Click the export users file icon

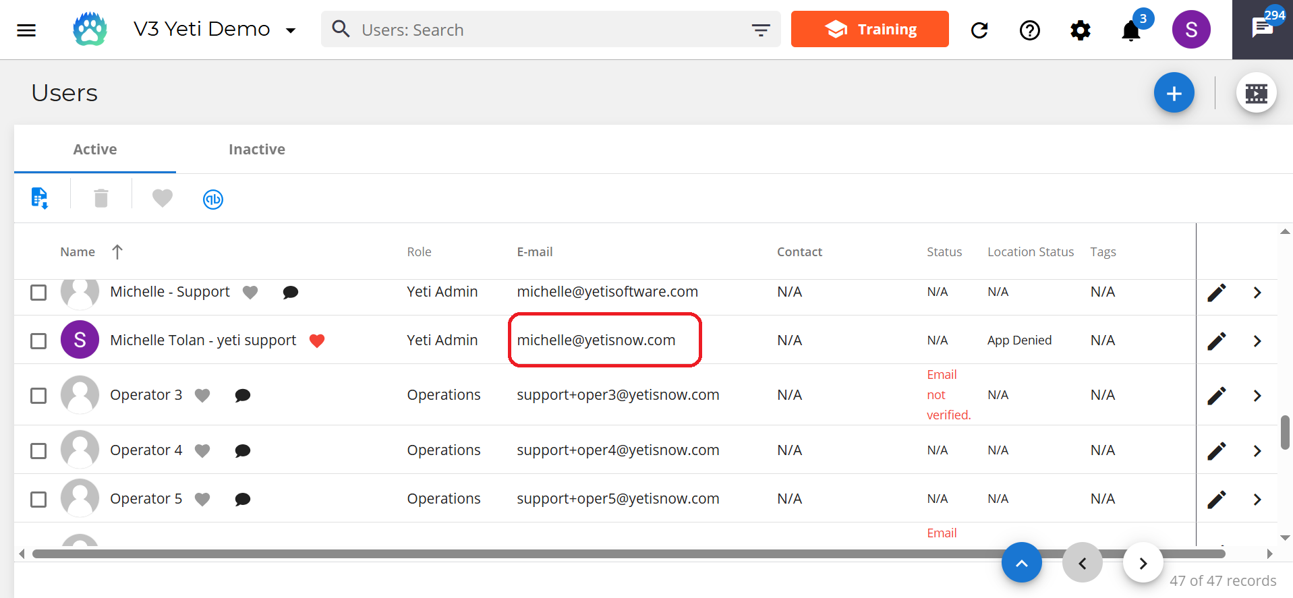coord(40,198)
